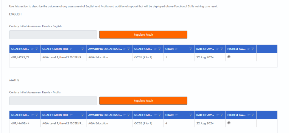Sort Maths table by Date of Award
Viewport: 289px width, 133px height.
pyautogui.click(x=218, y=115)
